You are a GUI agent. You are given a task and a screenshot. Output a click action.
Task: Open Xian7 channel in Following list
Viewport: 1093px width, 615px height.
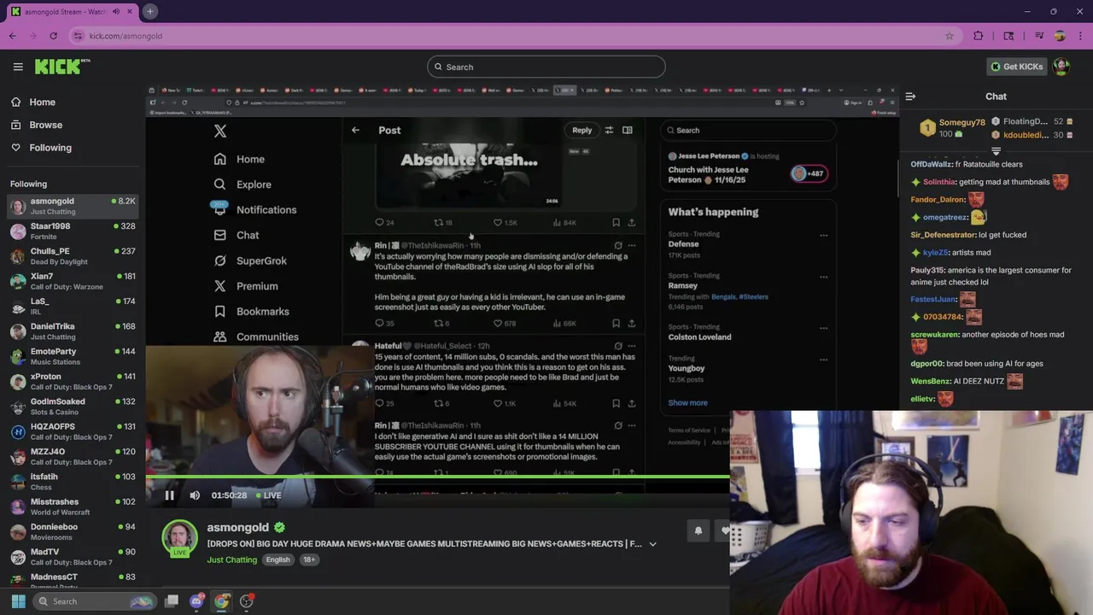(73, 281)
